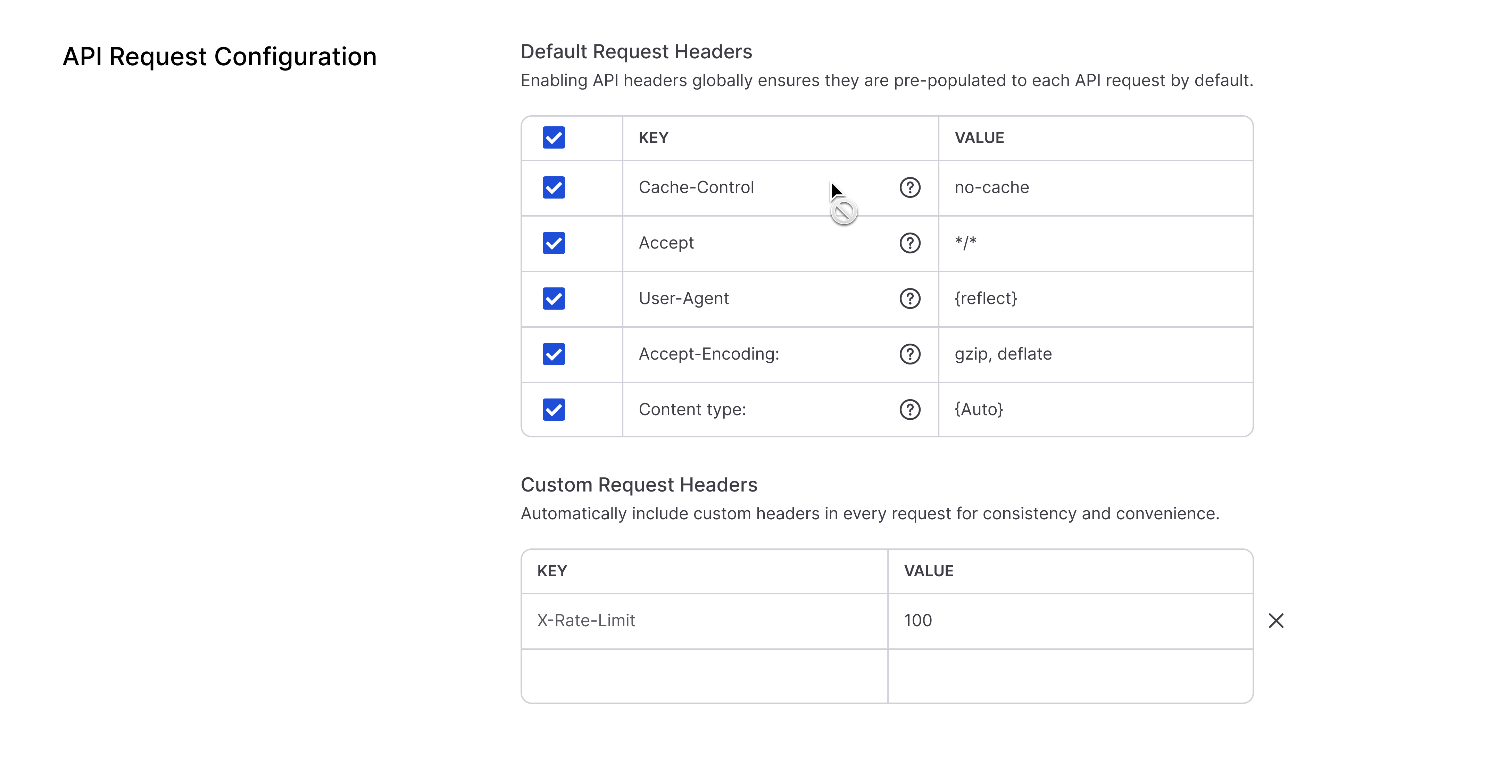Toggle the Accept-Encoding checkbox
The image size is (1504, 781).
[x=554, y=354]
